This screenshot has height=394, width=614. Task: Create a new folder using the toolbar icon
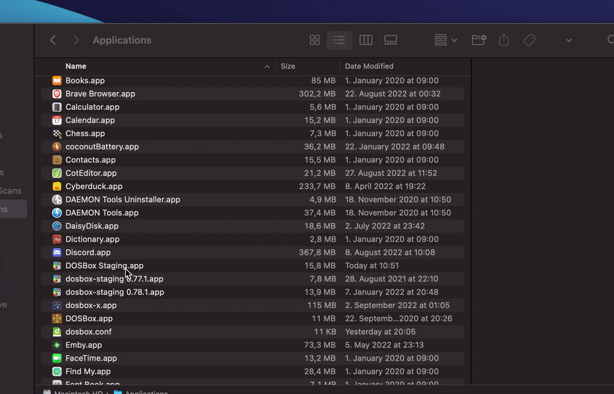point(478,40)
